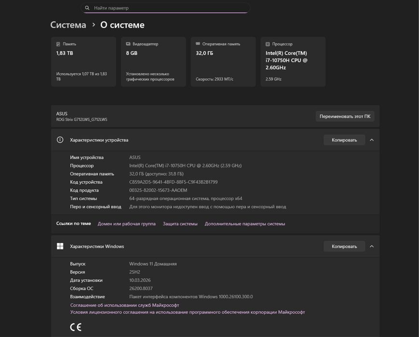Collapse the Характеристики Windows section
The width and height of the screenshot is (419, 337).
372,246
